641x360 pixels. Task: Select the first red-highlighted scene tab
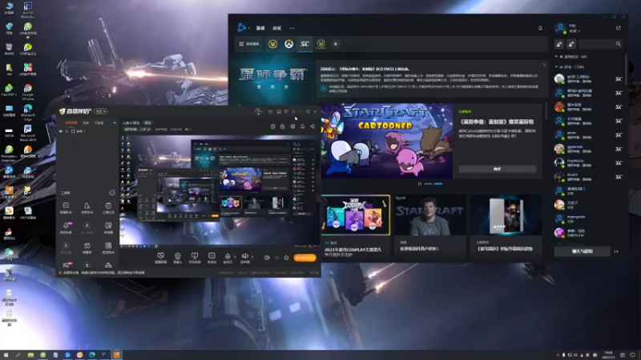71,122
